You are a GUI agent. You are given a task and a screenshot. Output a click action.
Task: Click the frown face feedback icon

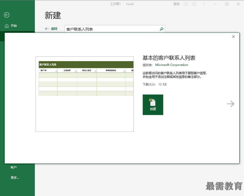tap(194, 4)
